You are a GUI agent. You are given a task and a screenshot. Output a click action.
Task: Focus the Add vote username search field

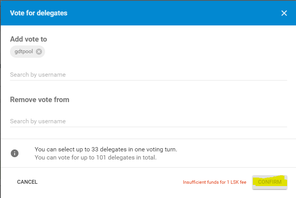coord(148,74)
